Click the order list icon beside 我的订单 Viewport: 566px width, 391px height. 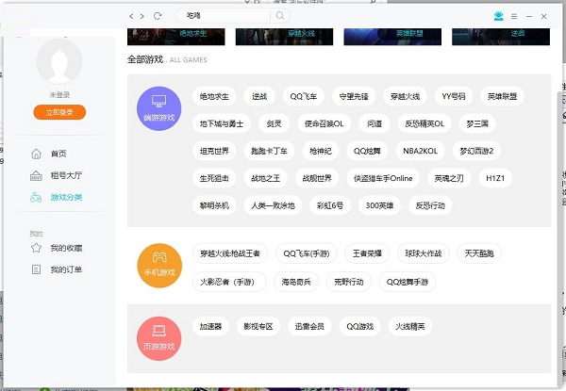click(36, 269)
